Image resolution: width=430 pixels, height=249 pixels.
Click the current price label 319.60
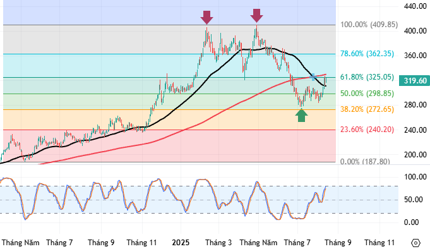(x=414, y=81)
